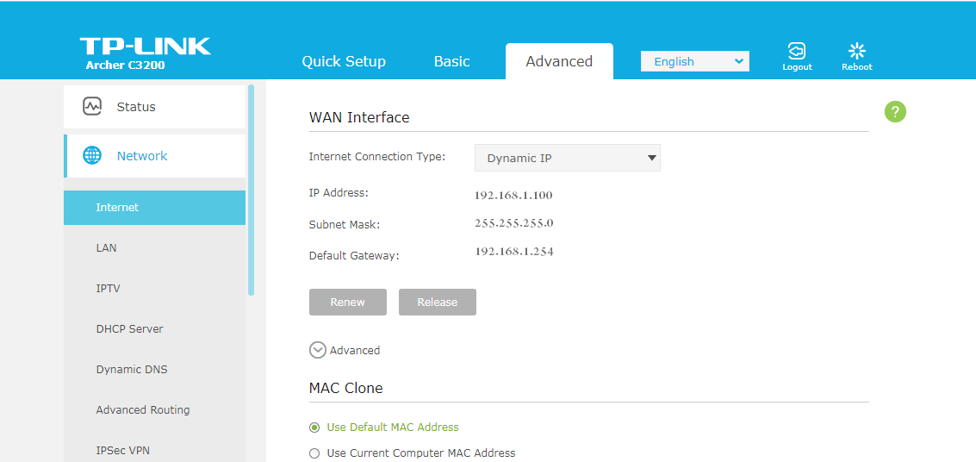Click the Archer C3200 model text
Image resolution: width=976 pixels, height=462 pixels.
point(125,64)
